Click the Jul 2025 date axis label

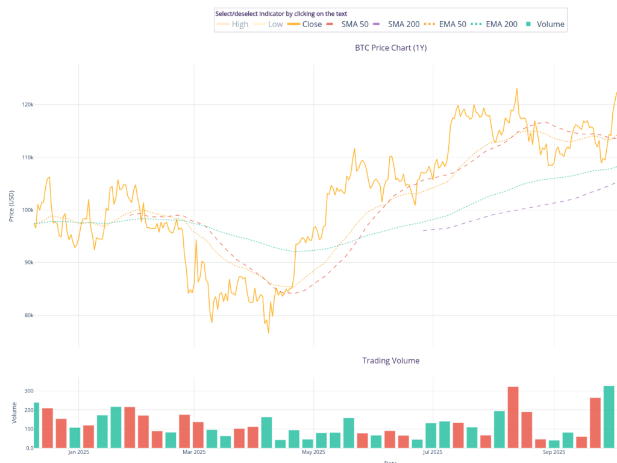[433, 452]
